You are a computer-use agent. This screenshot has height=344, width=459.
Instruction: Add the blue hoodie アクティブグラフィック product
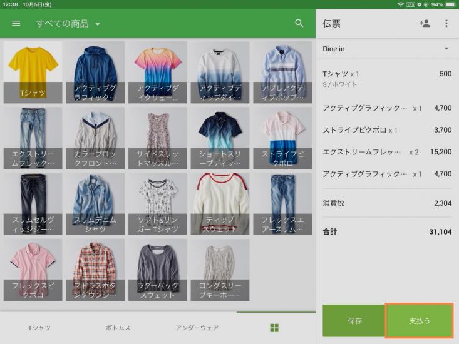[95, 72]
